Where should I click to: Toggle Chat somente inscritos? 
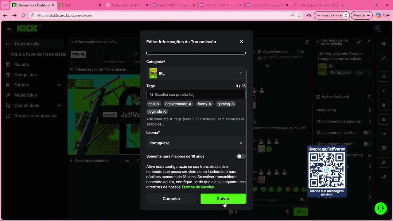(367, 133)
